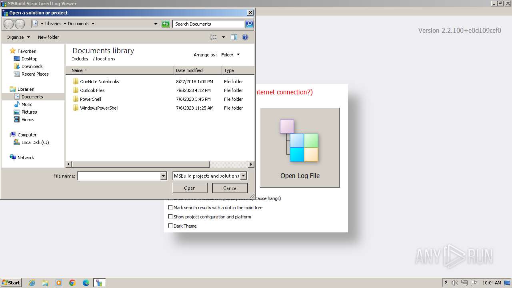
Task: Click horizontal scrollbar left arrow
Action: (69, 164)
